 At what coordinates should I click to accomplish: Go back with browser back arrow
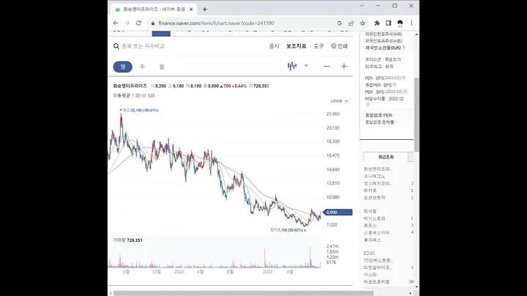point(116,23)
